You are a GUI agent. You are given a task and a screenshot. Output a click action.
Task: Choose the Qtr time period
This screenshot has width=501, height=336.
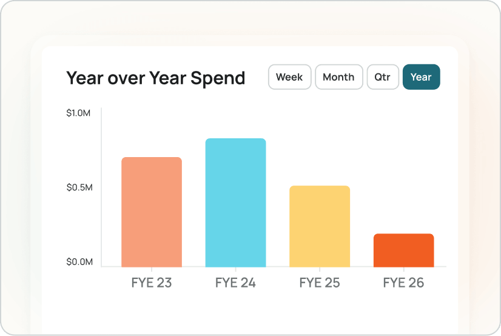383,77
